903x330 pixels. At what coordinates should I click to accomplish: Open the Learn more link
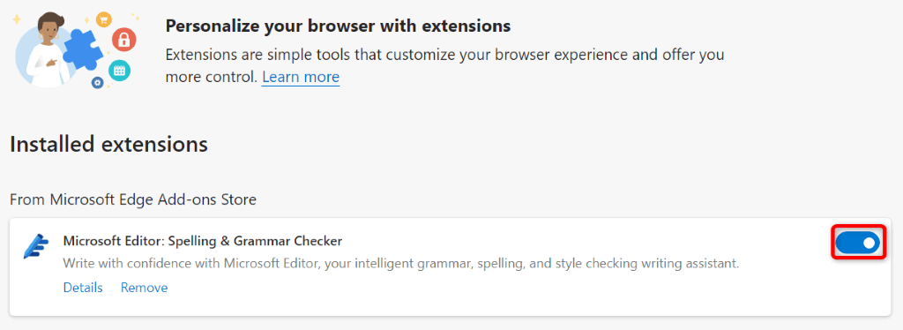[301, 77]
